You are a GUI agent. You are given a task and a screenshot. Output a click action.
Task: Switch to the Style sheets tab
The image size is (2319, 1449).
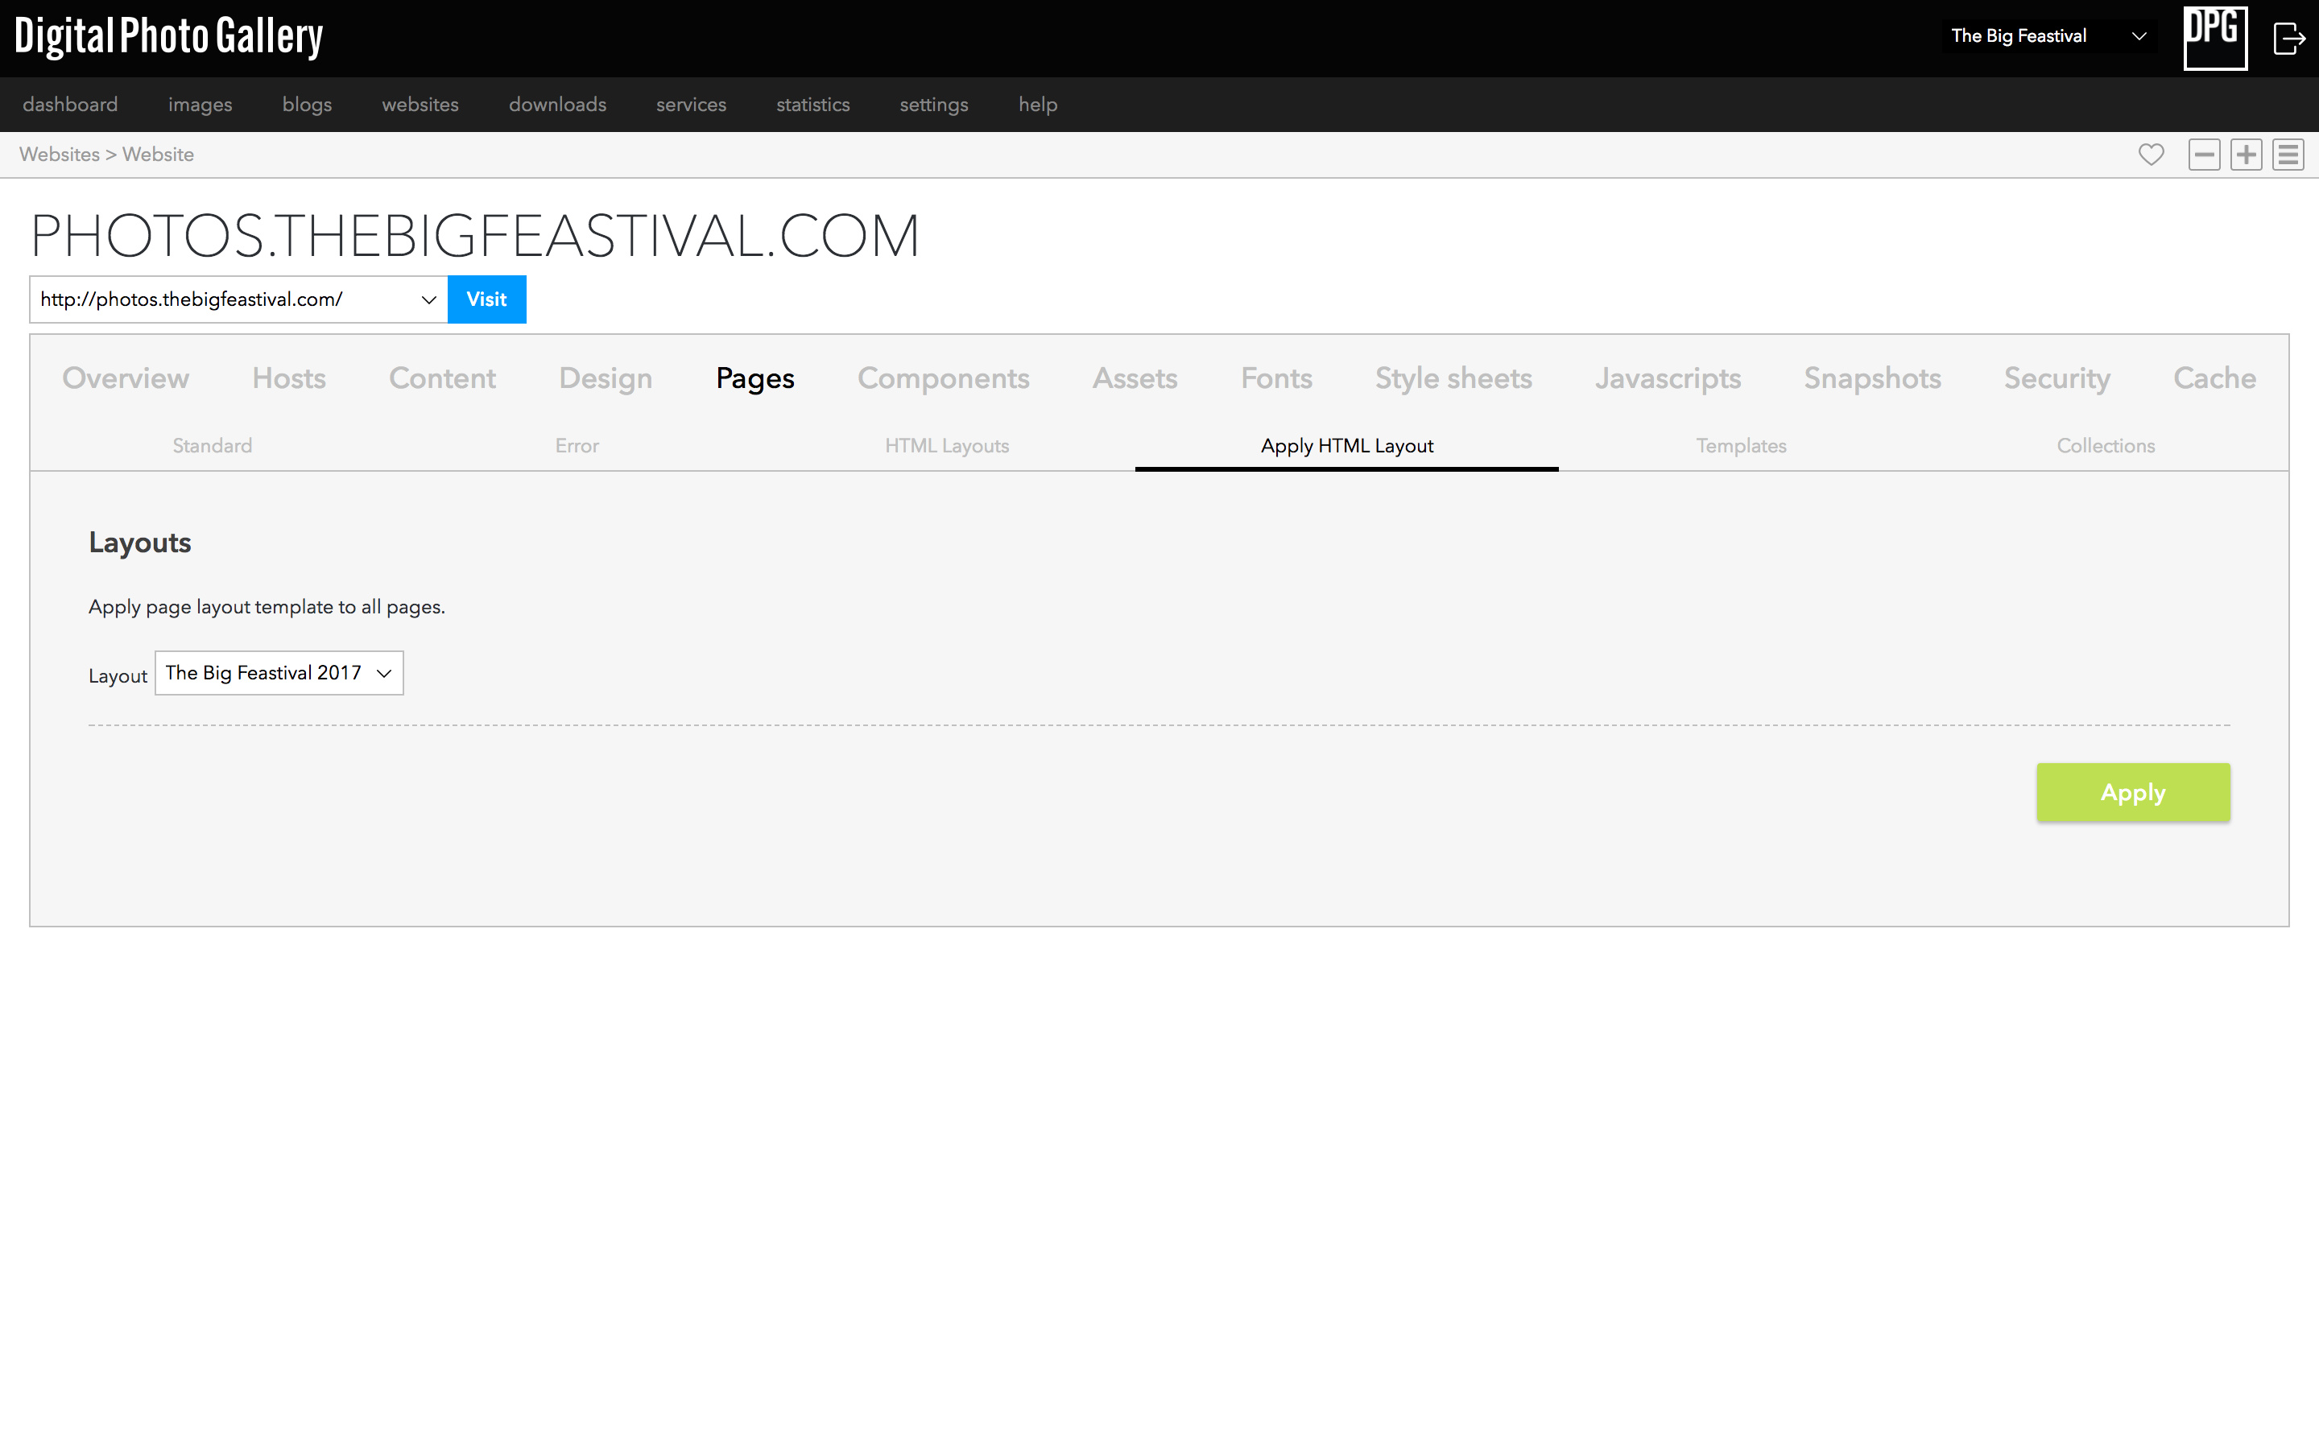[x=1453, y=378]
